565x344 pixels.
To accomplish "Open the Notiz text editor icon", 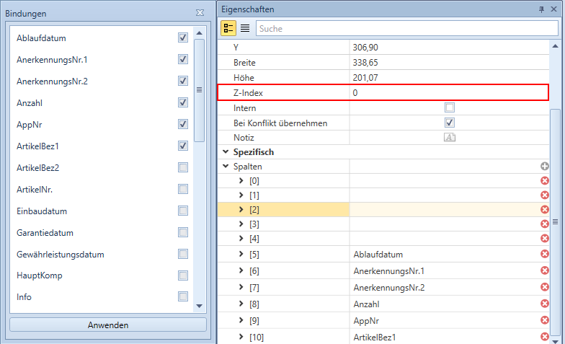I will [450, 137].
